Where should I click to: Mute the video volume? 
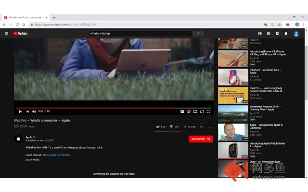click(34, 111)
